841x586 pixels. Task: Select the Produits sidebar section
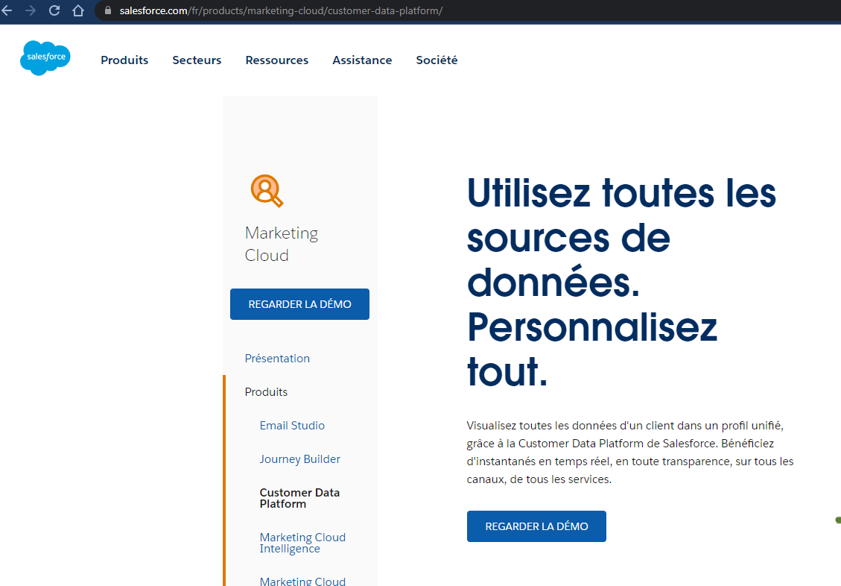pyautogui.click(x=266, y=391)
